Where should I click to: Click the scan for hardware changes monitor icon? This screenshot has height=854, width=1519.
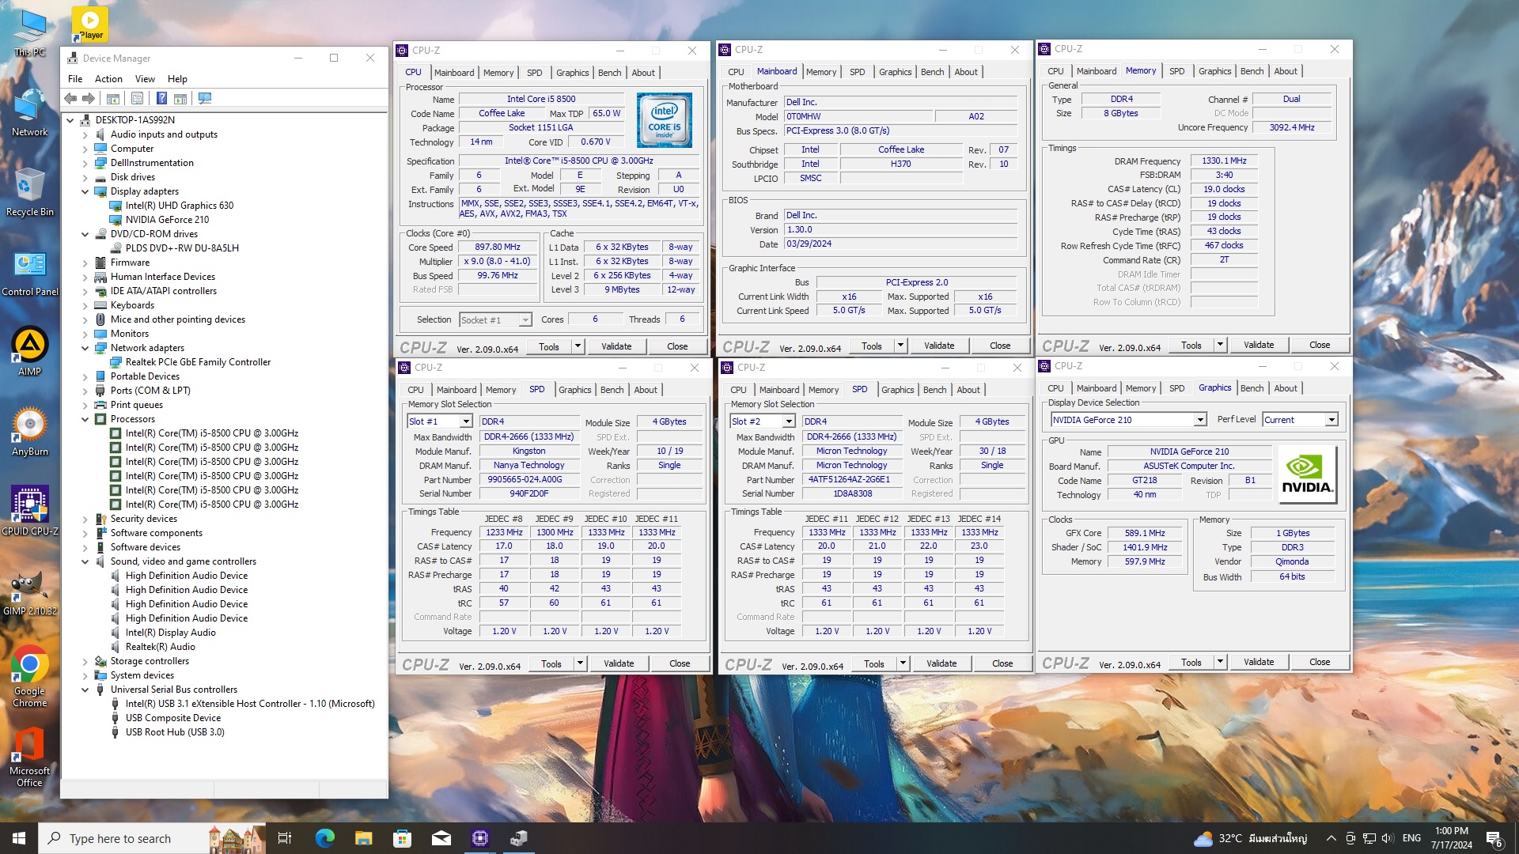(205, 99)
